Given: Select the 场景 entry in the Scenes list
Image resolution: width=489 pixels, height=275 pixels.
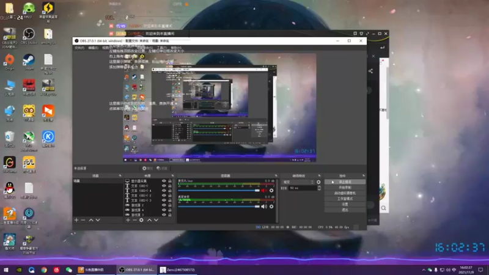Looking at the screenshot, I should pos(98,181).
